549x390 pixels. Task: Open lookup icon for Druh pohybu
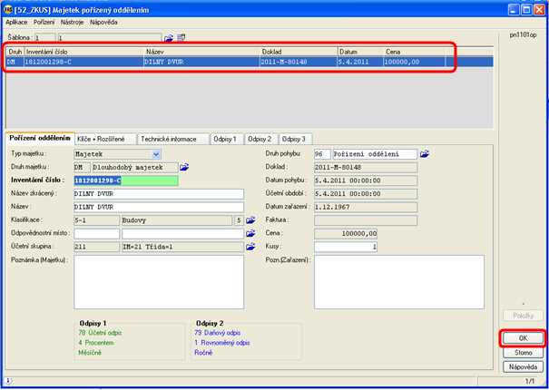[425, 154]
